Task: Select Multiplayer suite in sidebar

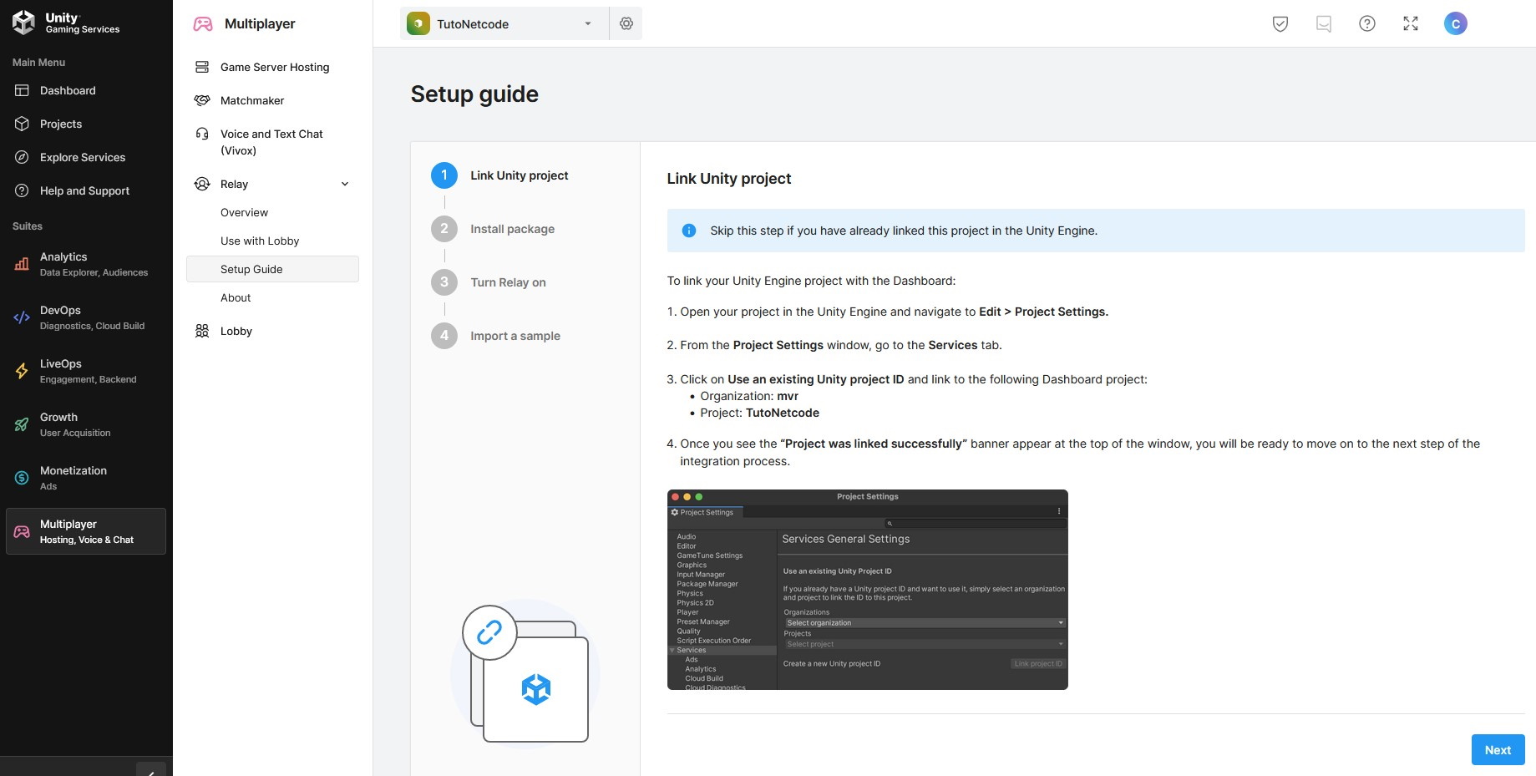Action: 86,531
